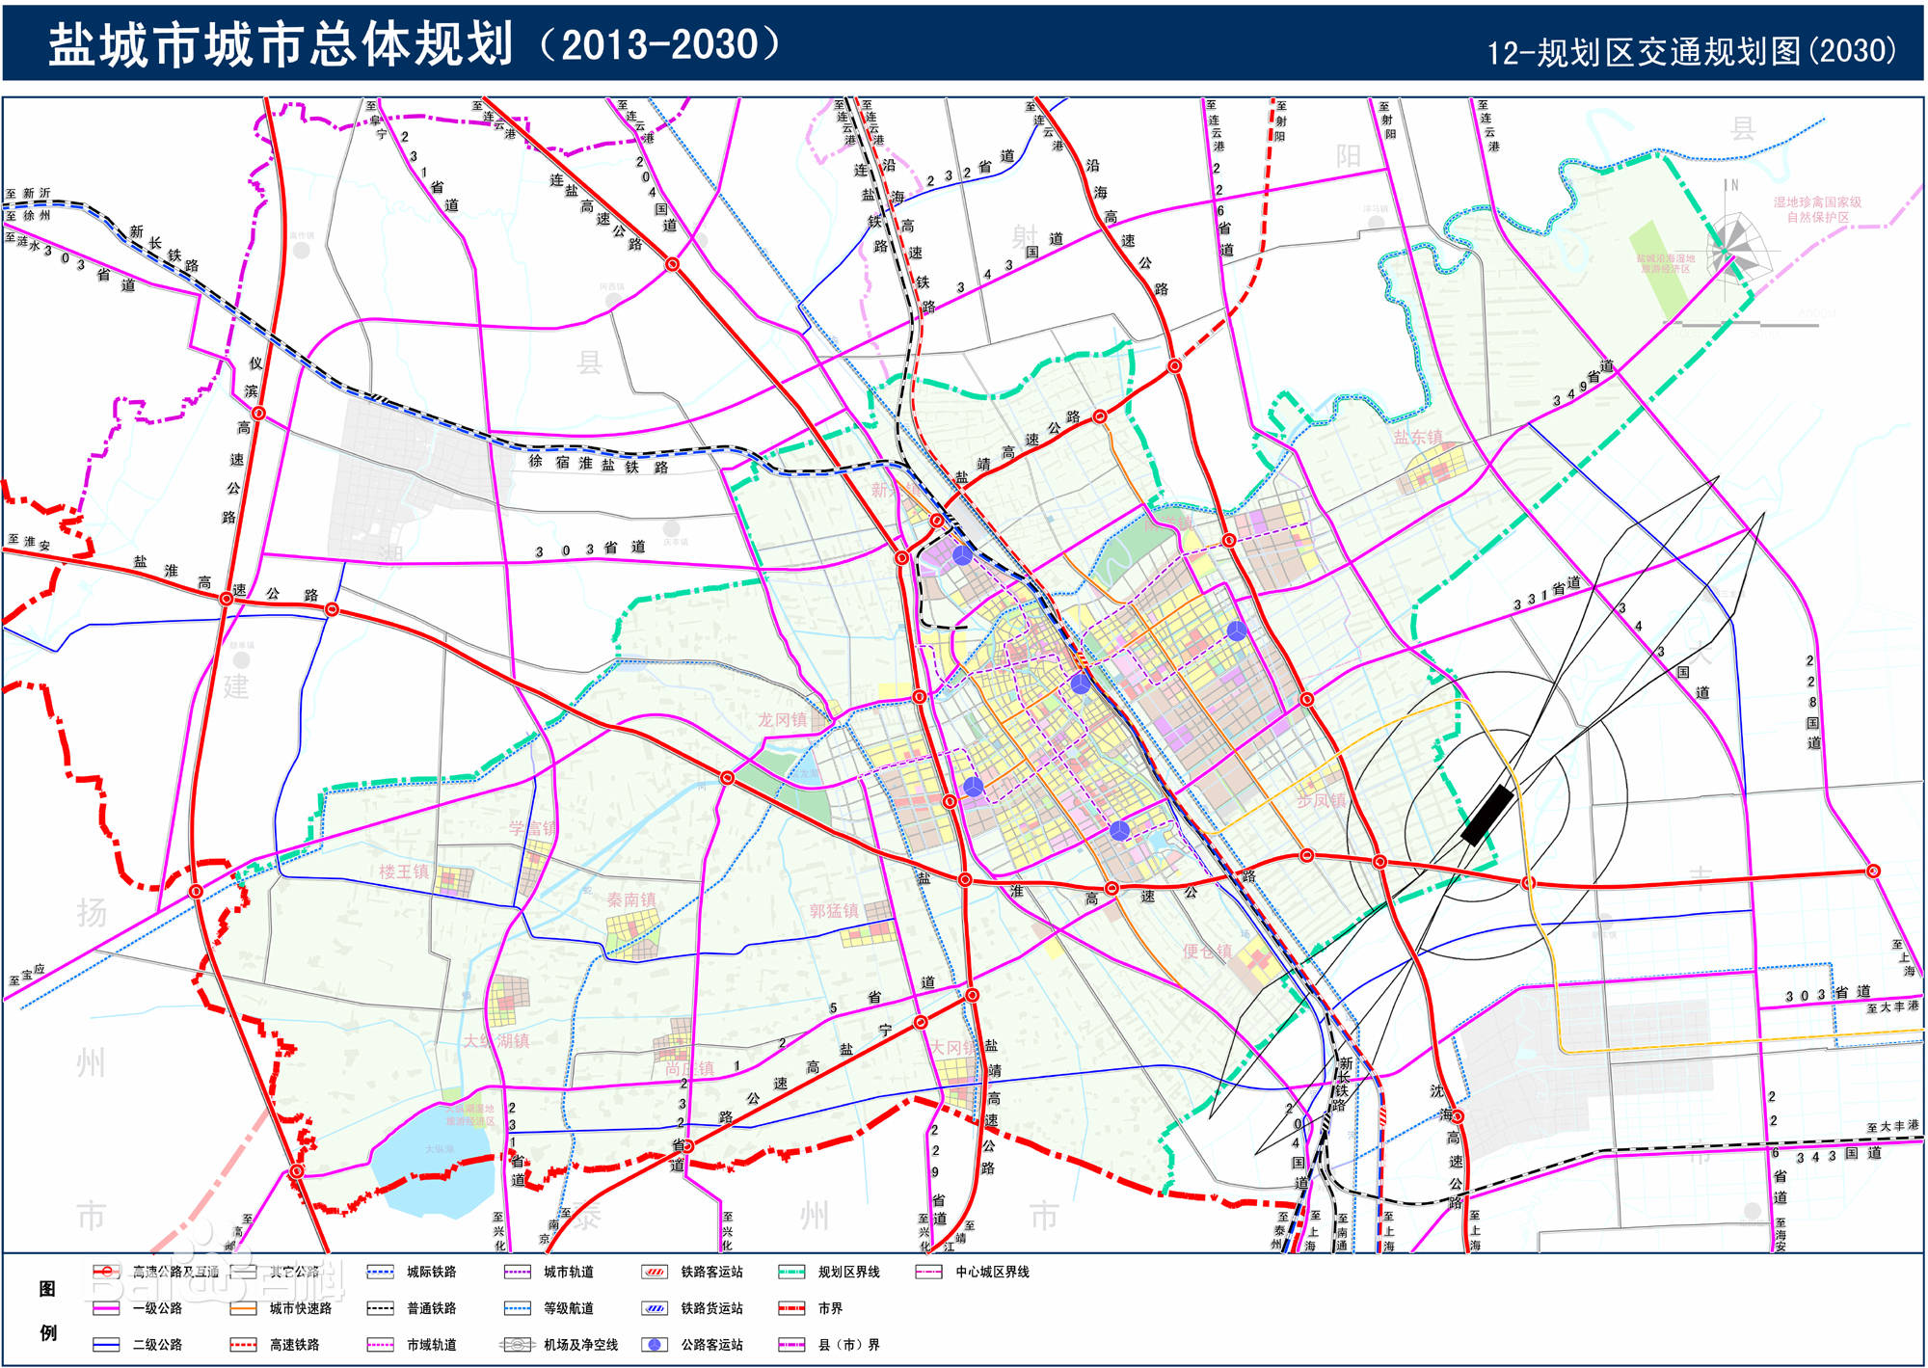The image size is (1928, 1368).
Task: Click the city boundary (市界) legend symbol
Action: (792, 1308)
